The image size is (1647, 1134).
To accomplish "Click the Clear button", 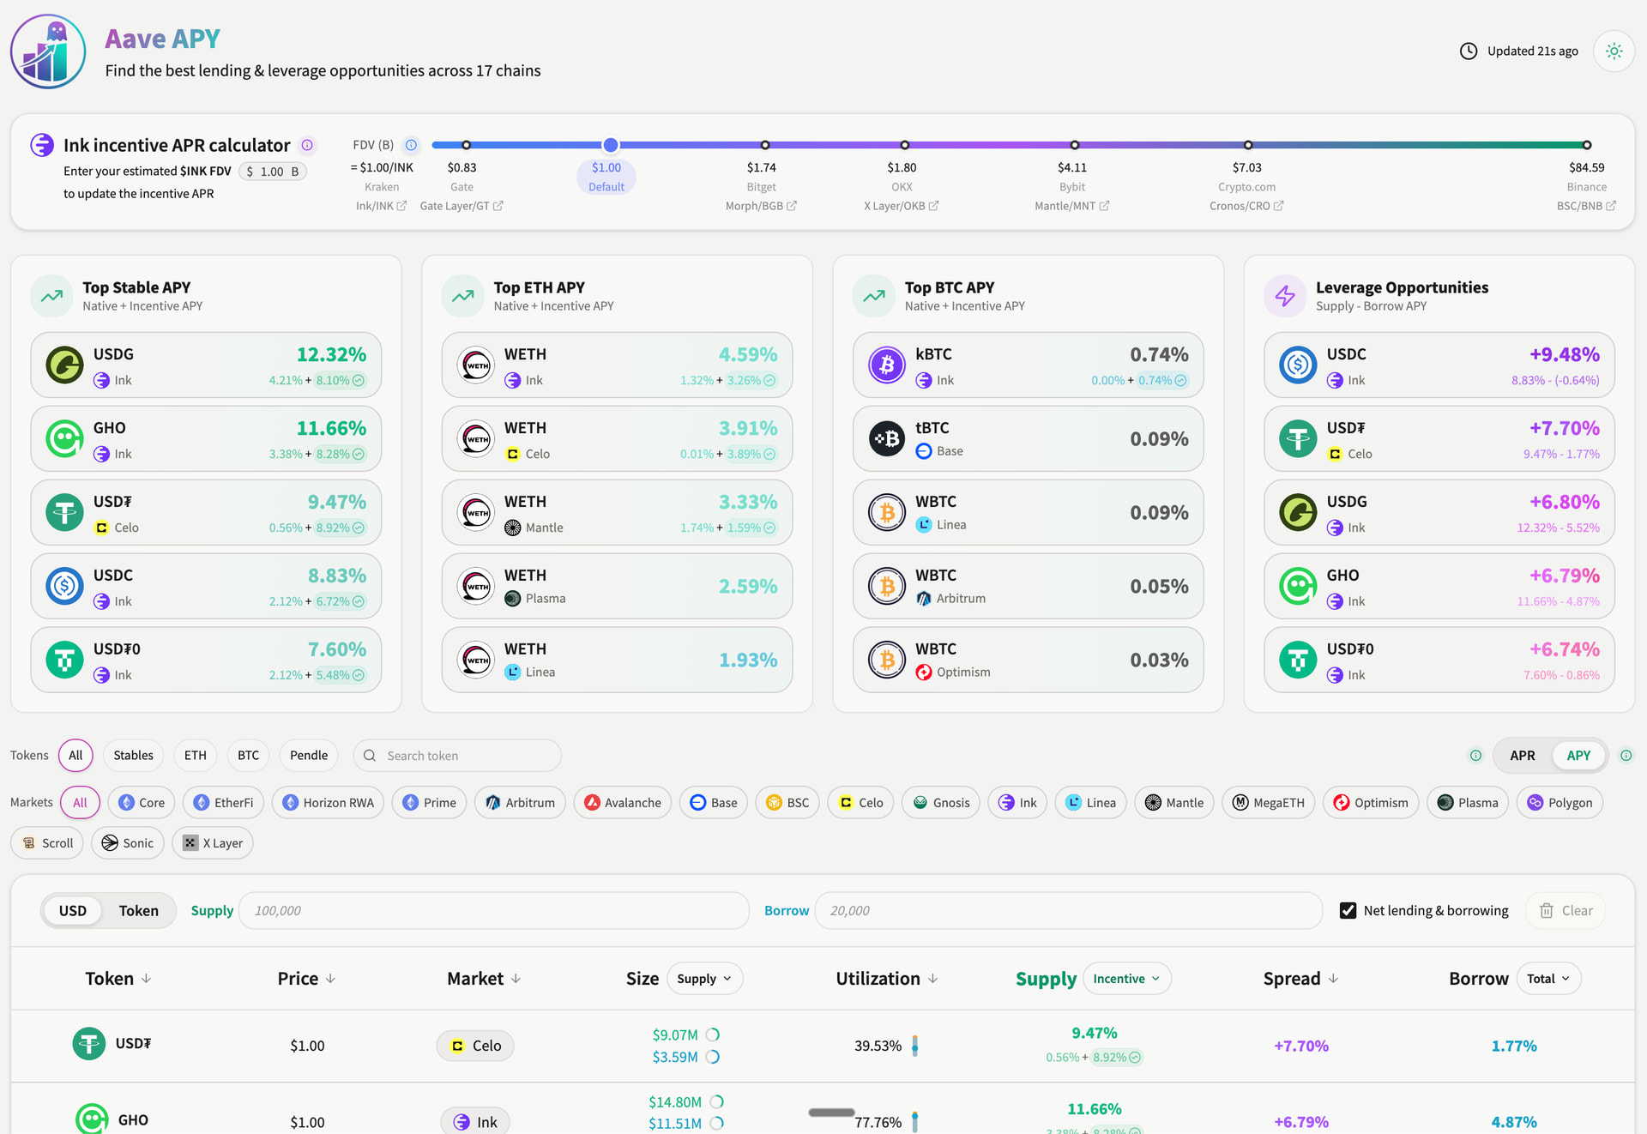I will point(1566,911).
